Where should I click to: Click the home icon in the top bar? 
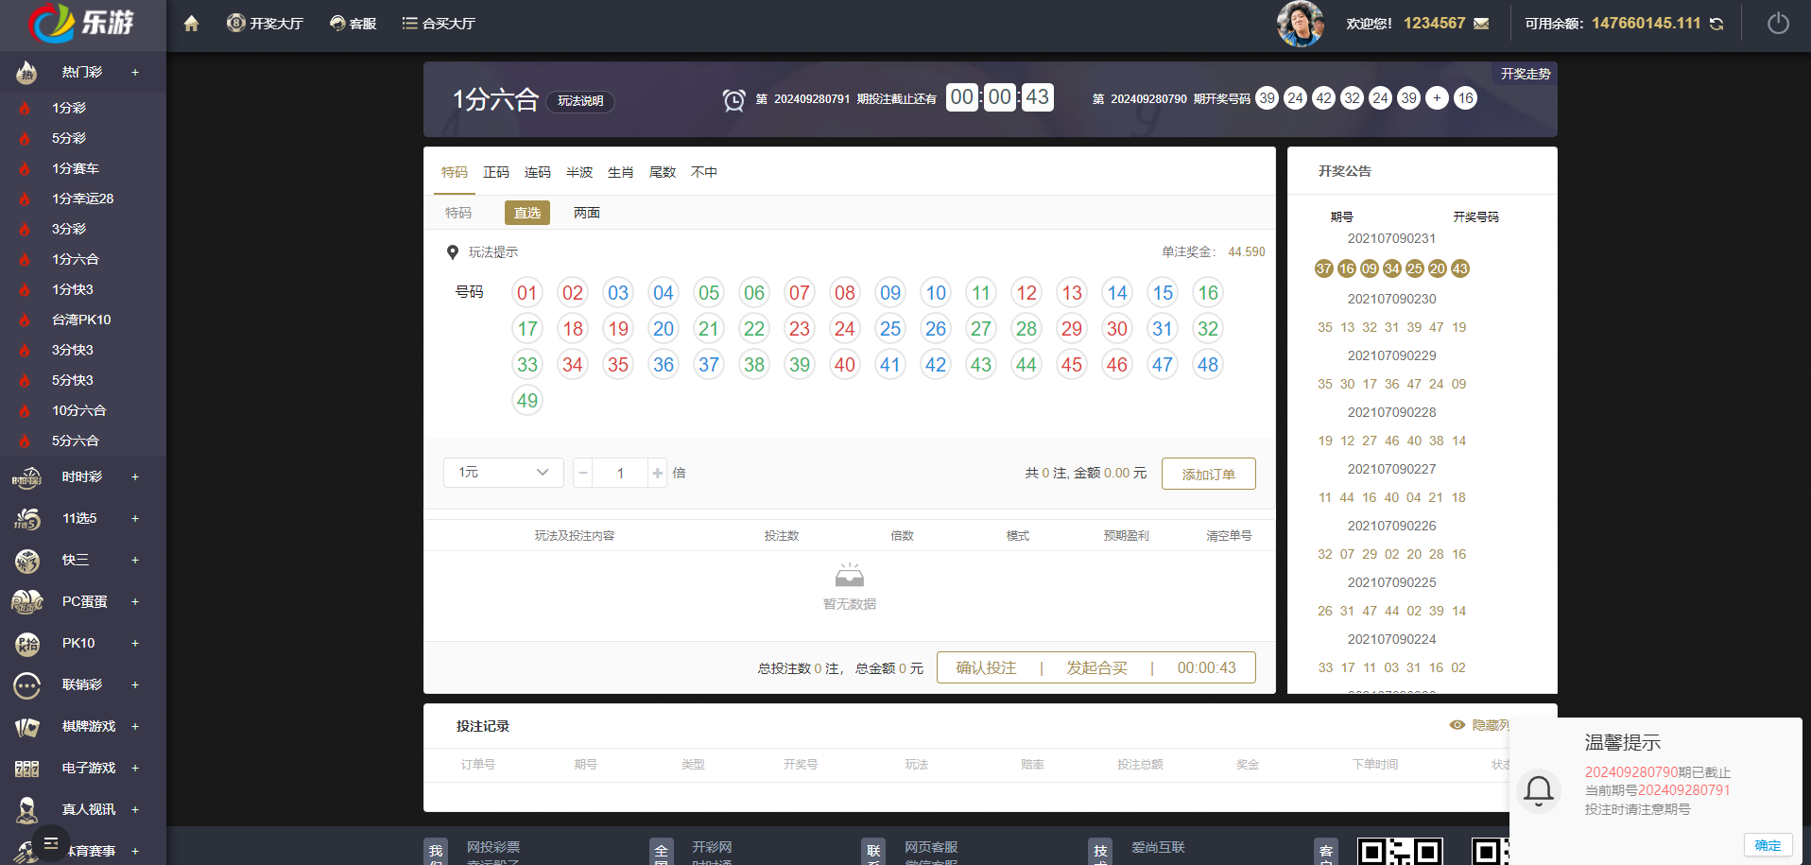tap(191, 23)
